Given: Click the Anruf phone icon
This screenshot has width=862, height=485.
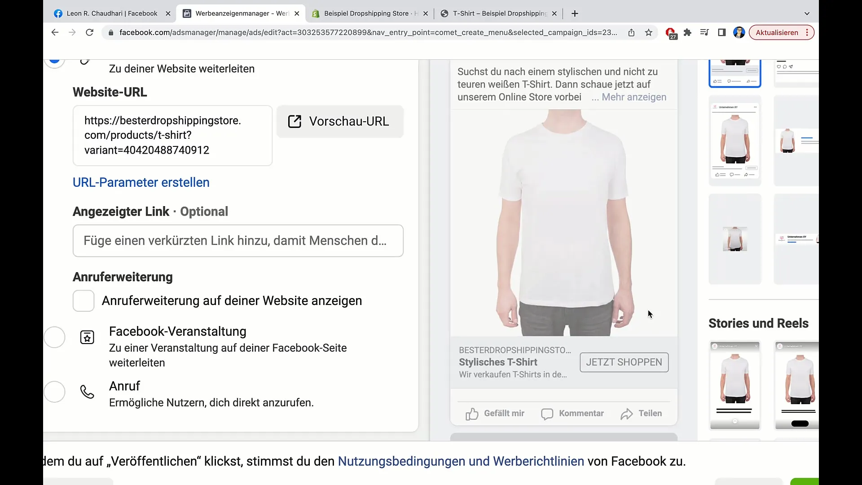Looking at the screenshot, I should point(87,392).
